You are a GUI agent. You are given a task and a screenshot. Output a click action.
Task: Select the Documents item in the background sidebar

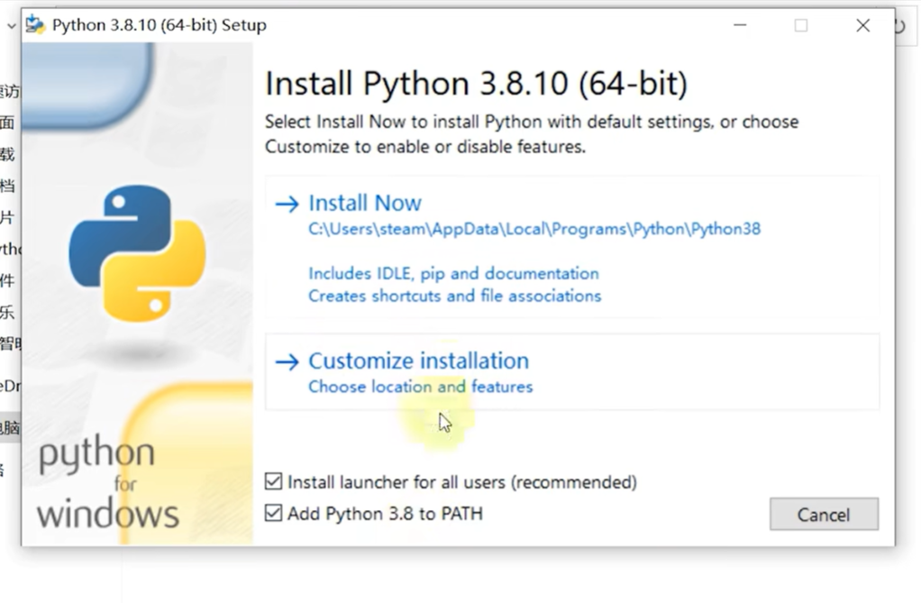click(x=7, y=185)
